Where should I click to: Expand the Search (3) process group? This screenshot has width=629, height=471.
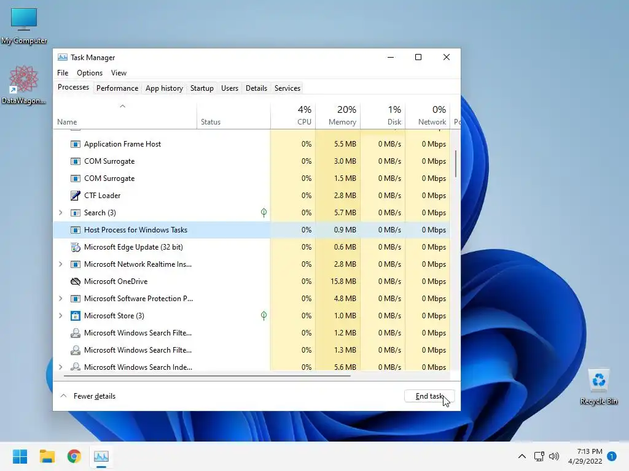(61, 213)
